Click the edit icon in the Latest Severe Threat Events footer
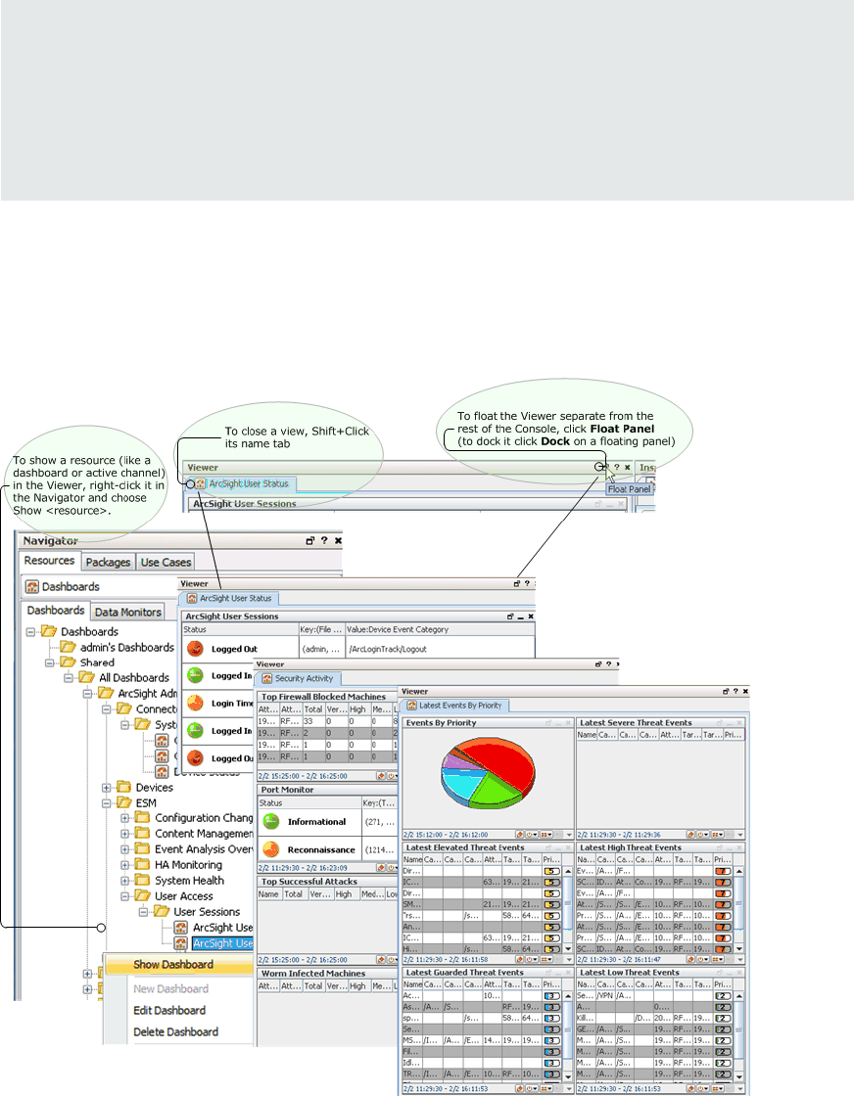Viewport: 854px width, 1096px height. pos(691,835)
